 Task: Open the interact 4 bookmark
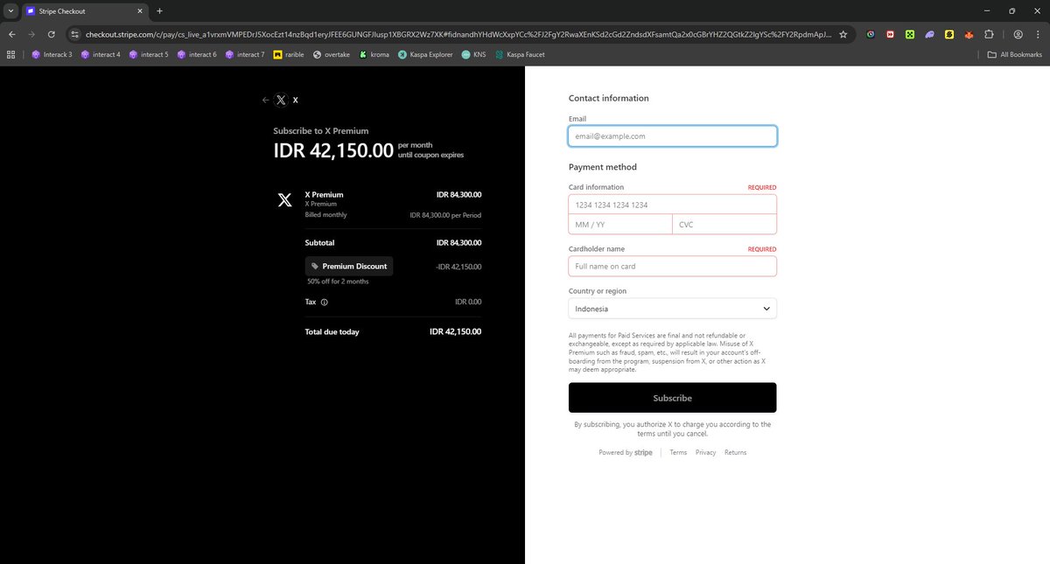101,54
